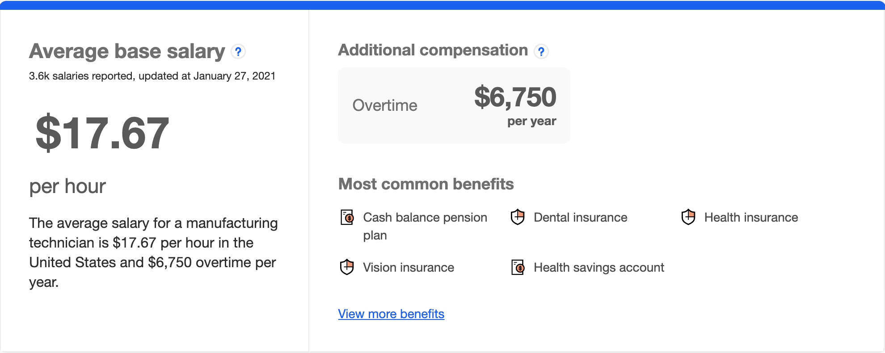The height and width of the screenshot is (353, 885).
Task: Click the Overtime compensation card
Action: tap(454, 105)
